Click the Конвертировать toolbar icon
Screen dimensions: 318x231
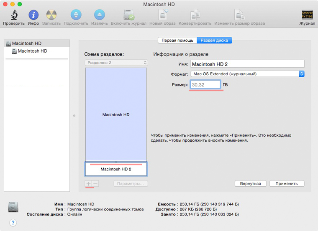[x=195, y=15]
